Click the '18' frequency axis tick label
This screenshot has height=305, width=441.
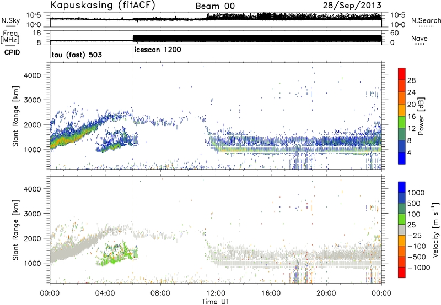click(x=37, y=33)
